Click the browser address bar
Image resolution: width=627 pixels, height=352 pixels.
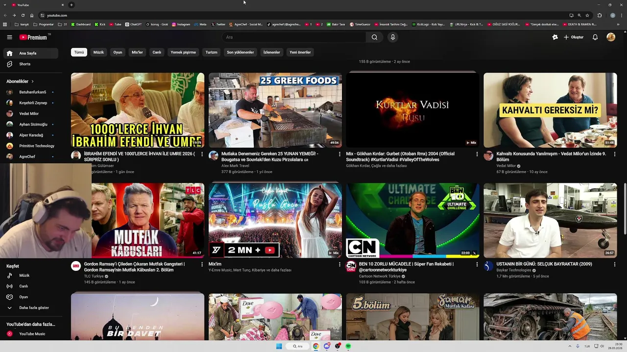pyautogui.click(x=304, y=15)
